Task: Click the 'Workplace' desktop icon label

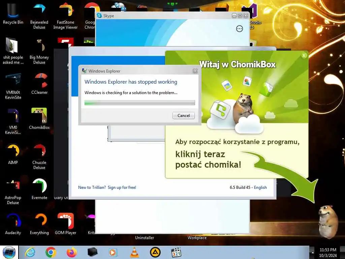Action: click(x=197, y=238)
